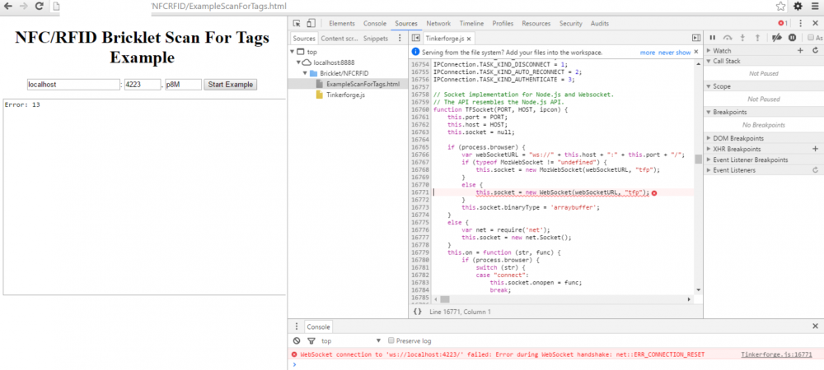
Task: Pause script execution in the debugger
Action: pos(712,38)
